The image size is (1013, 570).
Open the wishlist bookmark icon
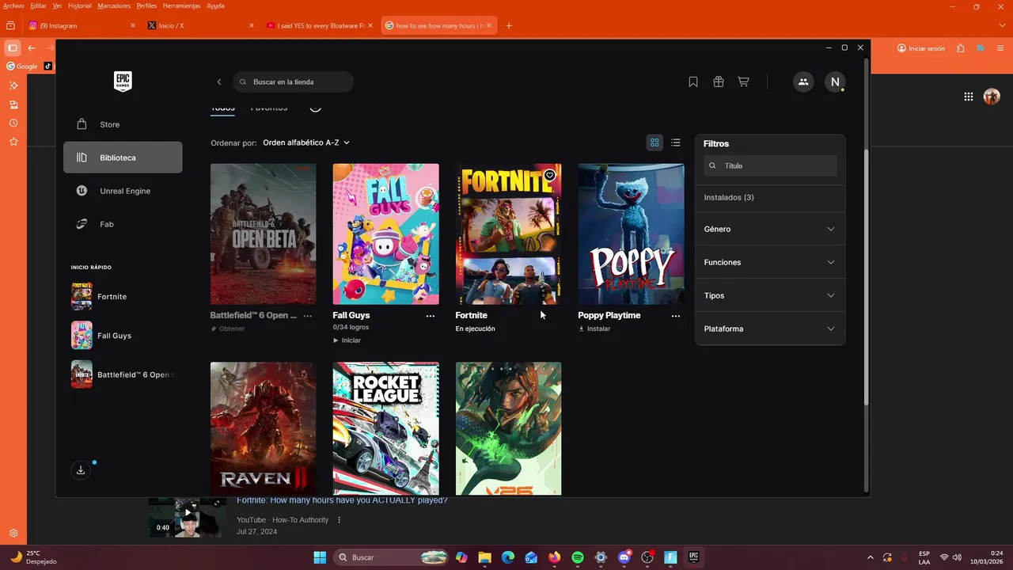[693, 82]
